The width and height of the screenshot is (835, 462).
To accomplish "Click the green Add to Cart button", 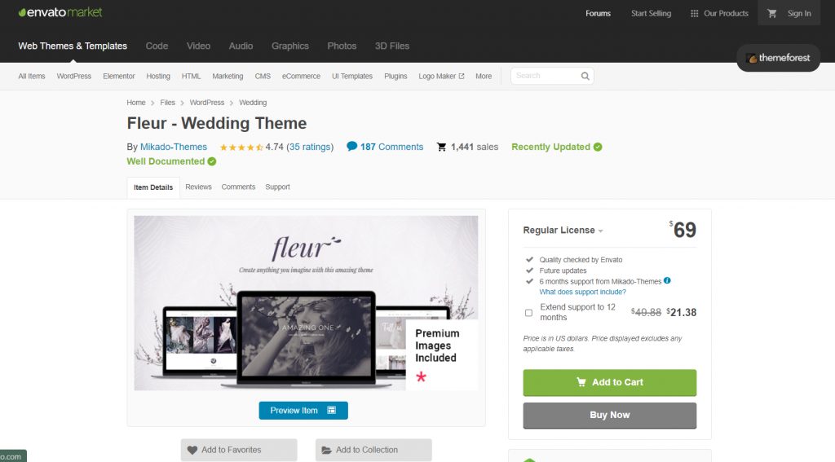I will (x=609, y=382).
